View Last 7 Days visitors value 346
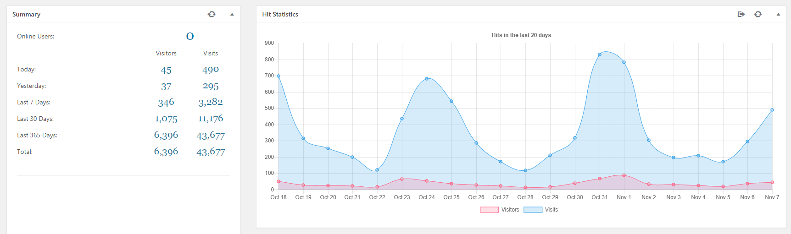 tap(166, 103)
